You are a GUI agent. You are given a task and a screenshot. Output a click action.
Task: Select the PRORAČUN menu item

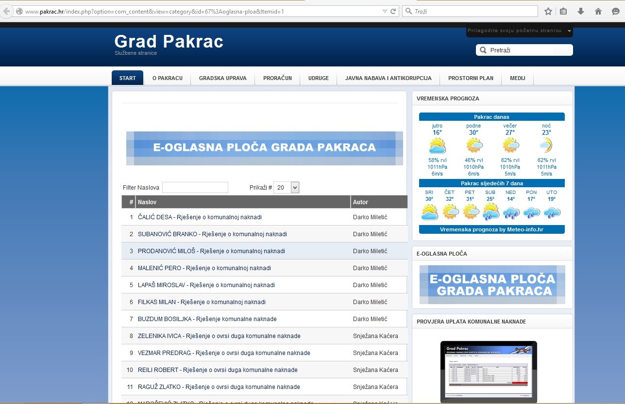click(277, 78)
